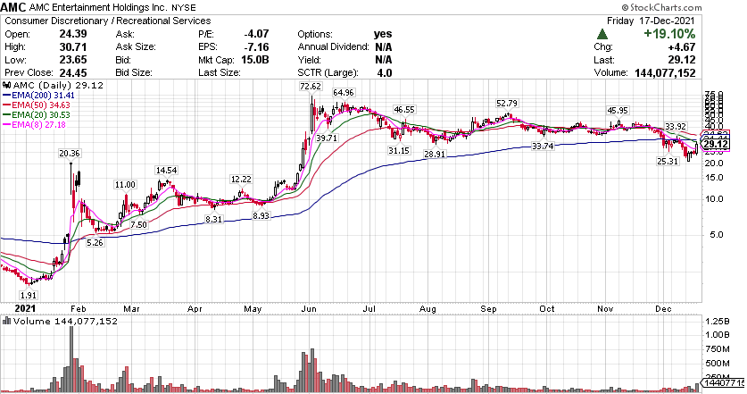Open the StockCharts.com copyright label
Image resolution: width=747 pixels, height=394 pixels.
(661, 8)
